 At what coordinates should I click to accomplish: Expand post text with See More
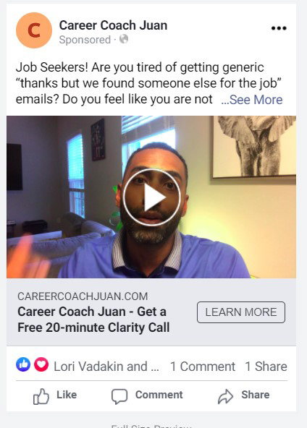(252, 100)
